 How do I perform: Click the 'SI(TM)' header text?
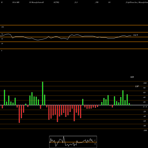point(56,2)
